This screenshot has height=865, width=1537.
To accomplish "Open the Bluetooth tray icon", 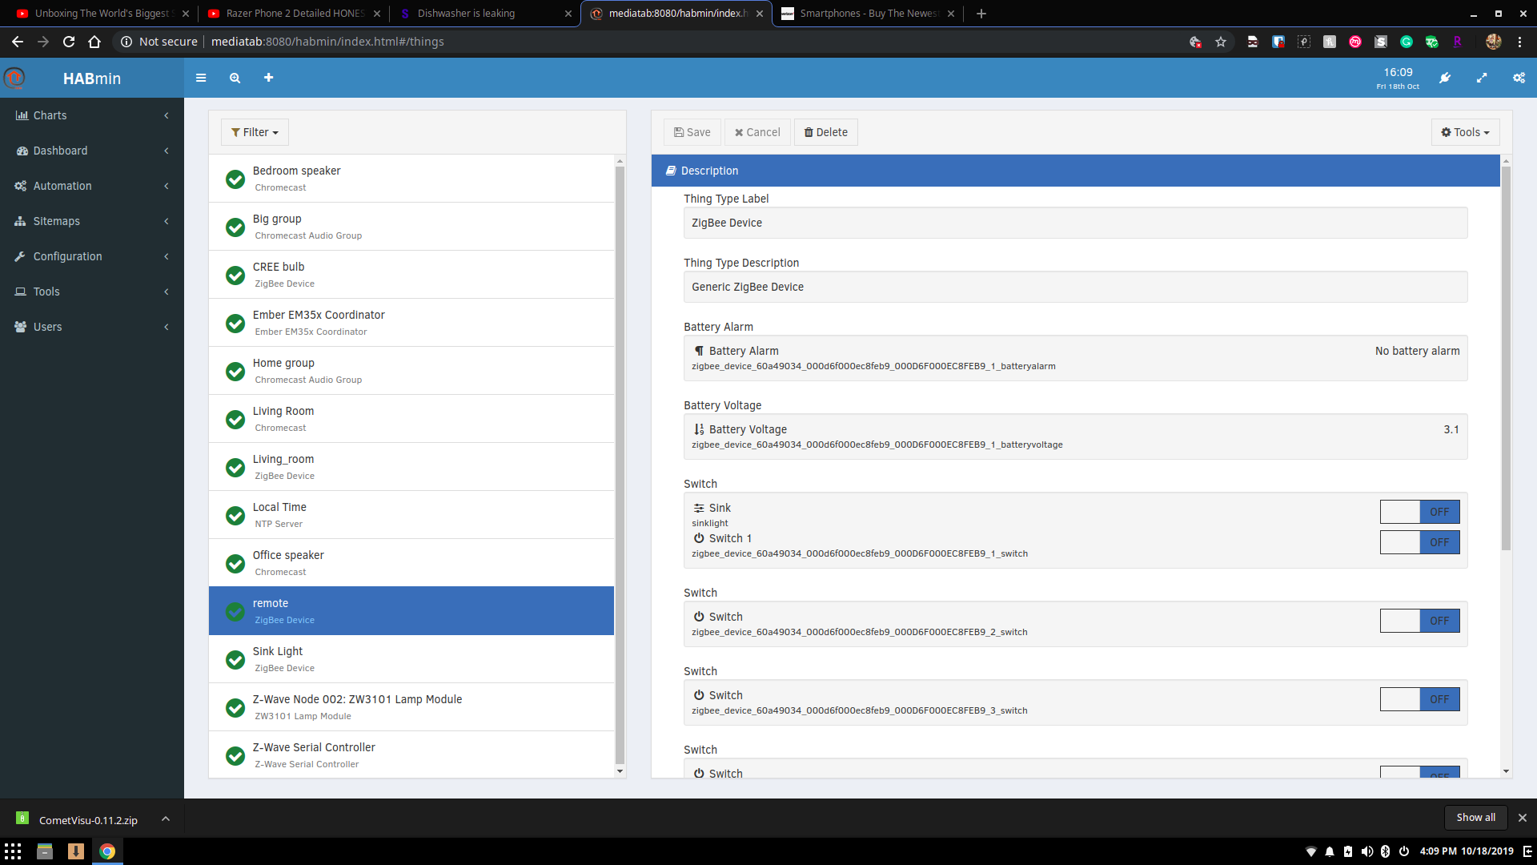I will pyautogui.click(x=1385, y=851).
